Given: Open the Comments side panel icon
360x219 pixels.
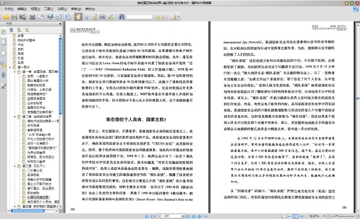Looking at the screenshot, I should point(4,64).
